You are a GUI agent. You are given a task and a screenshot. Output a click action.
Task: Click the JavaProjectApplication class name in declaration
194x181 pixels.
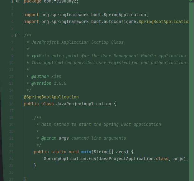(x=83, y=104)
